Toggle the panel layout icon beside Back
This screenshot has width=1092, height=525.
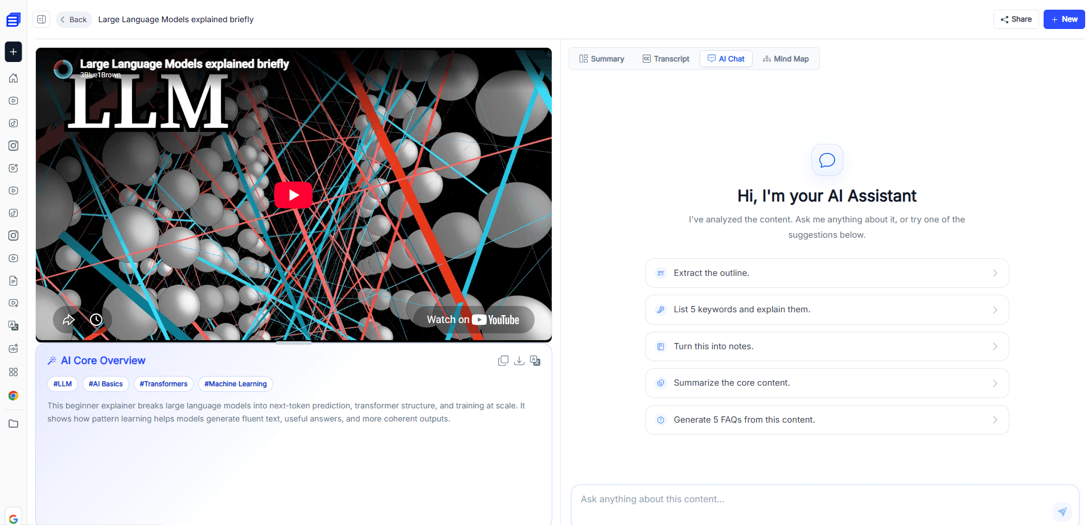click(x=42, y=19)
